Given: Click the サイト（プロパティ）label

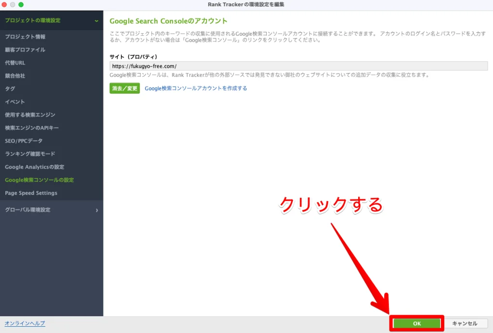Looking at the screenshot, I should click(133, 57).
